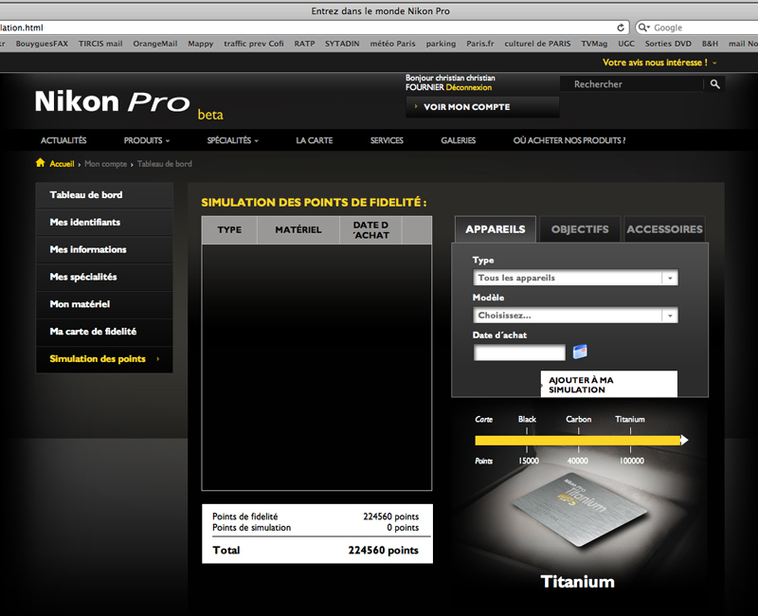This screenshot has height=616, width=758.
Task: Expand the PRODUITS menu
Action: tap(147, 140)
